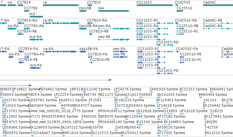The width and height of the screenshot is (233, 137).
Task: Select the ncd gene feature
Action: tap(36, 17)
